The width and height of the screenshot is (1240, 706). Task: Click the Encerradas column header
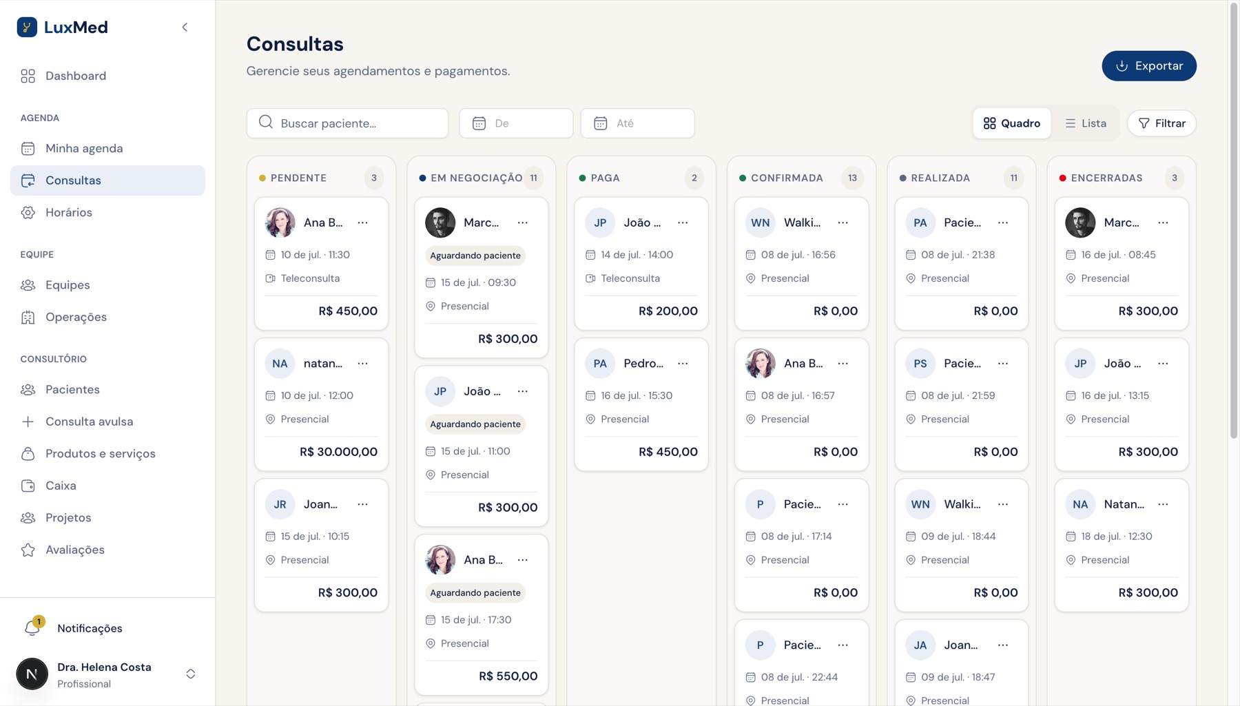(x=1106, y=178)
